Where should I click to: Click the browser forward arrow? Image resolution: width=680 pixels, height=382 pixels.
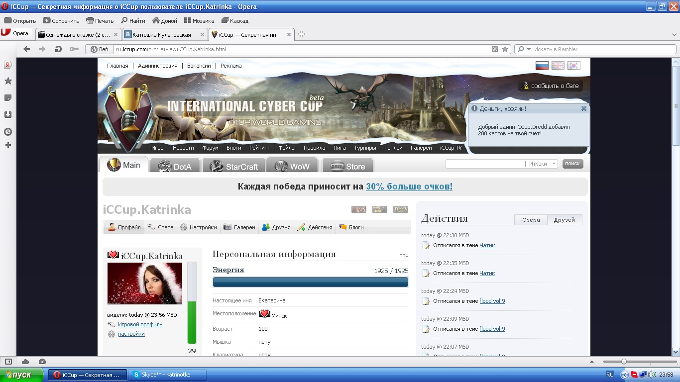(x=42, y=49)
